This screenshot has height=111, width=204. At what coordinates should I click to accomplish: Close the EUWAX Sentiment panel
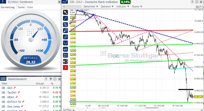(59, 2)
